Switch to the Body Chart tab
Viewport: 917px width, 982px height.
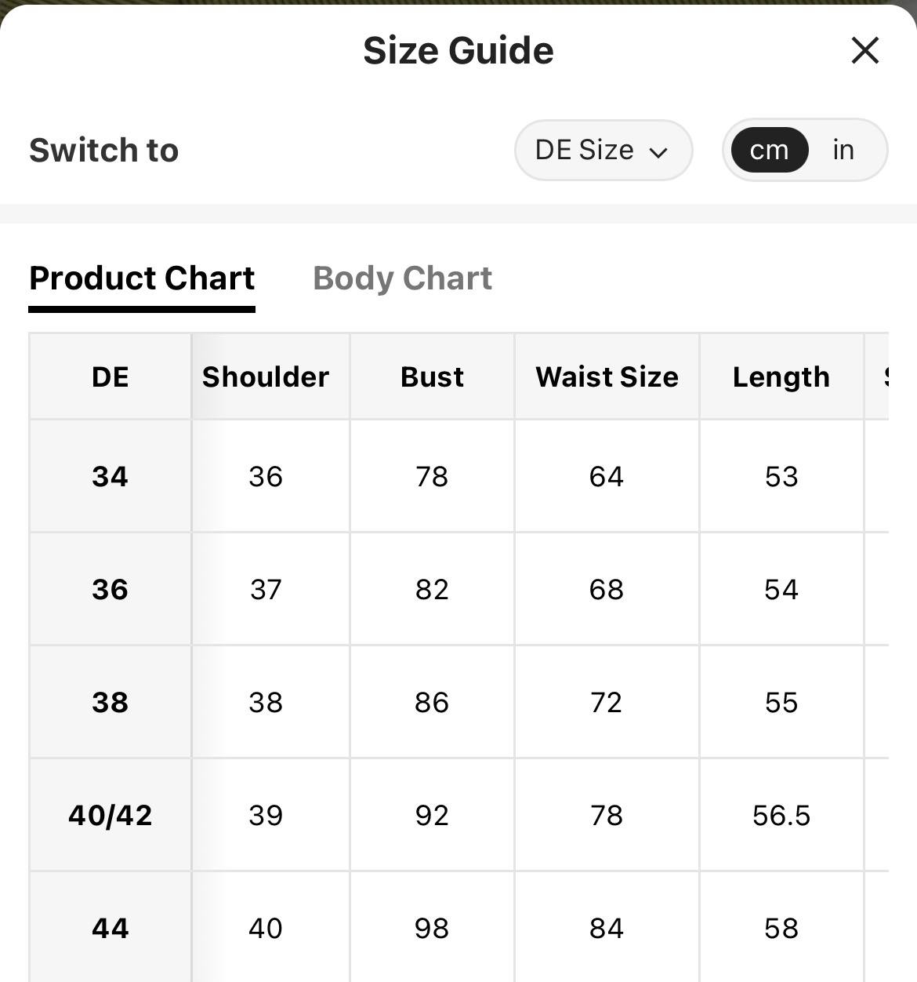click(402, 278)
